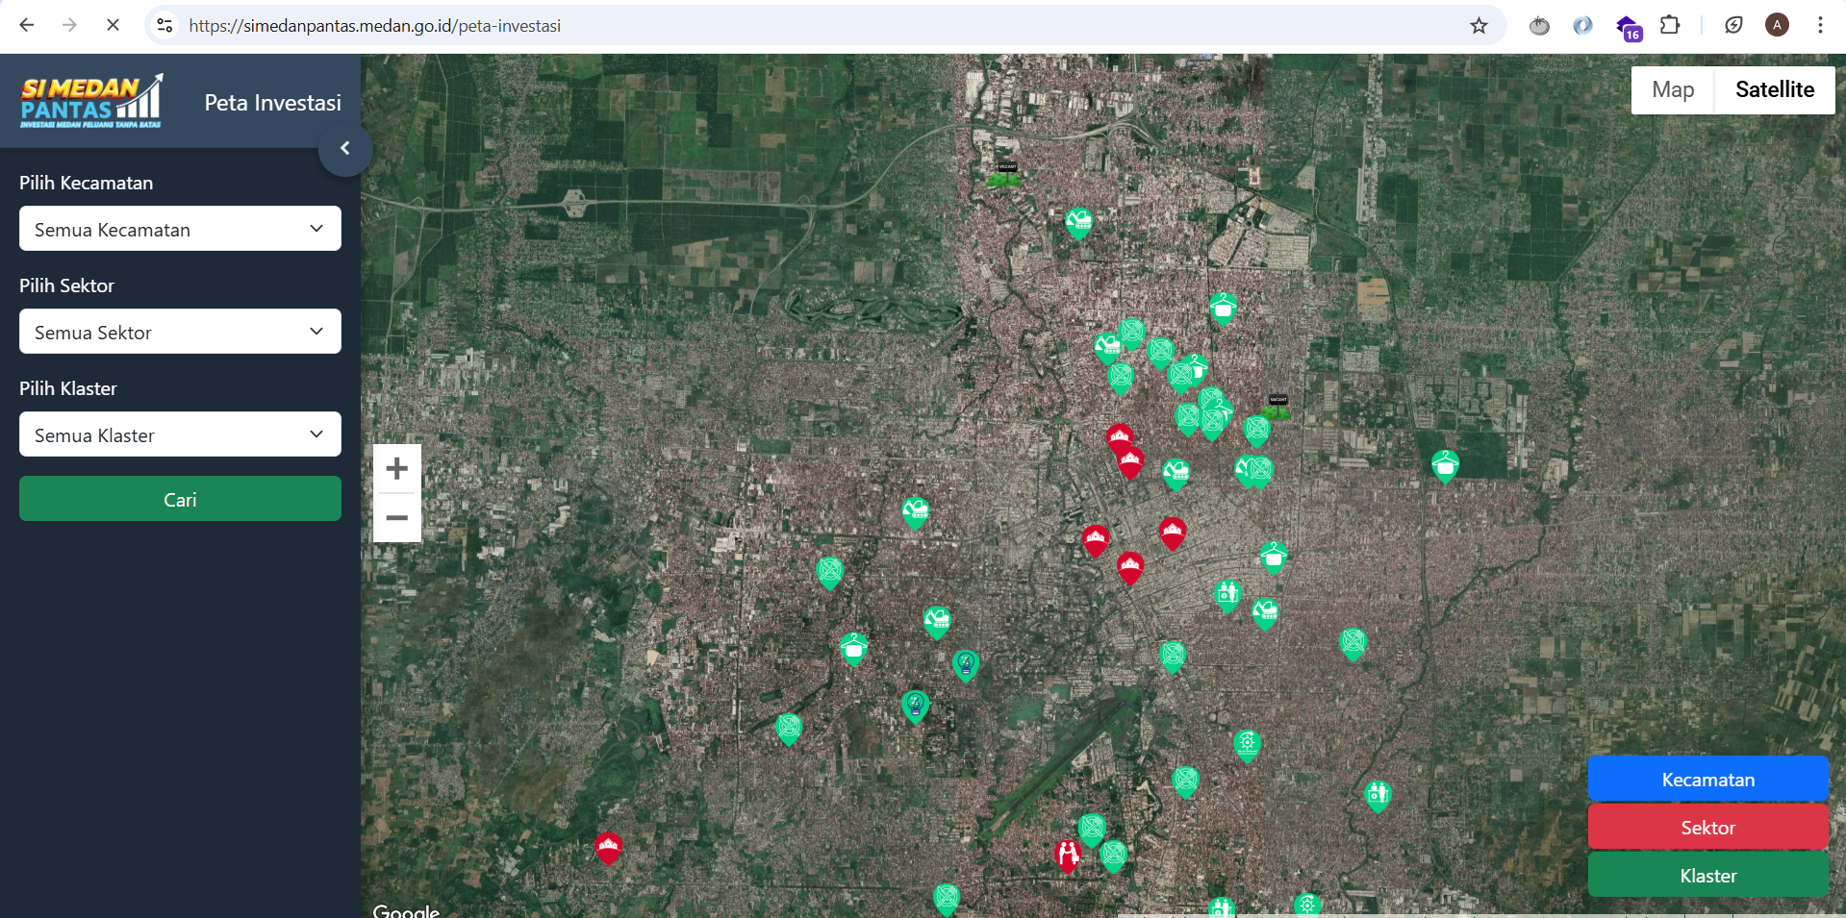Click the green service-counter marker beside the excavator marker
This screenshot has height=918, width=1846.
(x=1227, y=594)
